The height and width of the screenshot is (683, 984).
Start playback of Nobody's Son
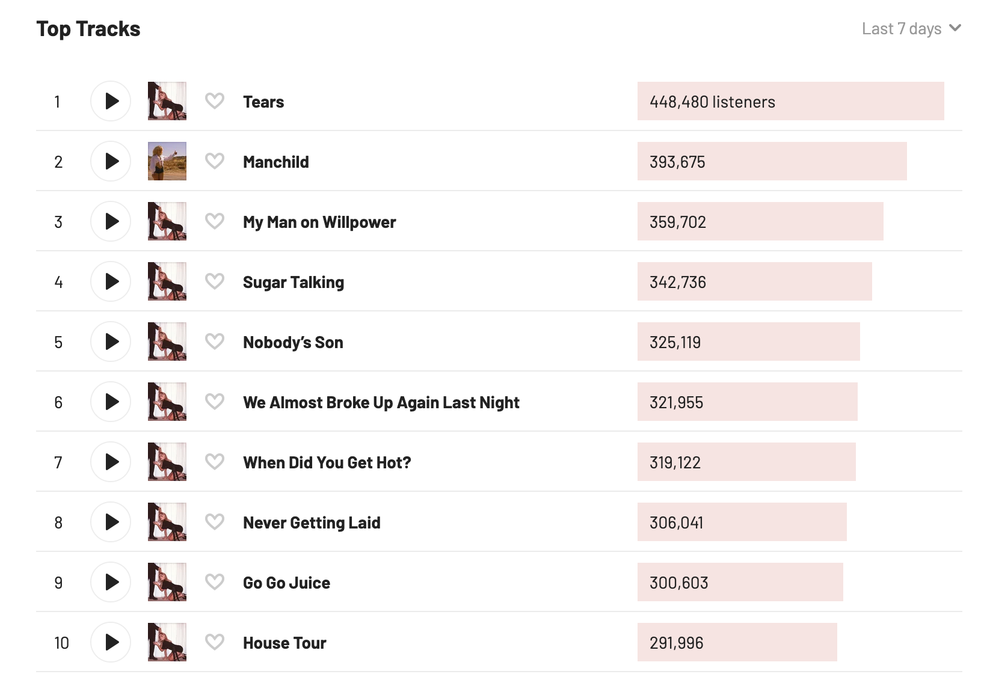pos(111,341)
